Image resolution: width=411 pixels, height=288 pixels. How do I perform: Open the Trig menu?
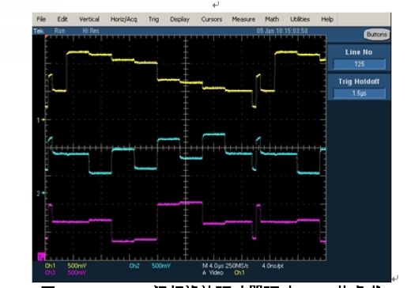click(153, 19)
